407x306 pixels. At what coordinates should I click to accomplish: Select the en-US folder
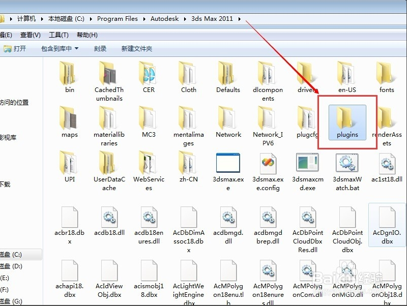click(347, 76)
